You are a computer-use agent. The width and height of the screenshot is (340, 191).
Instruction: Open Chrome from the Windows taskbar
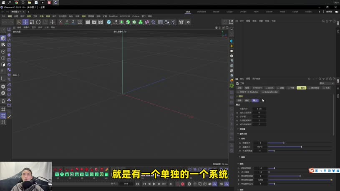tap(16, 2)
